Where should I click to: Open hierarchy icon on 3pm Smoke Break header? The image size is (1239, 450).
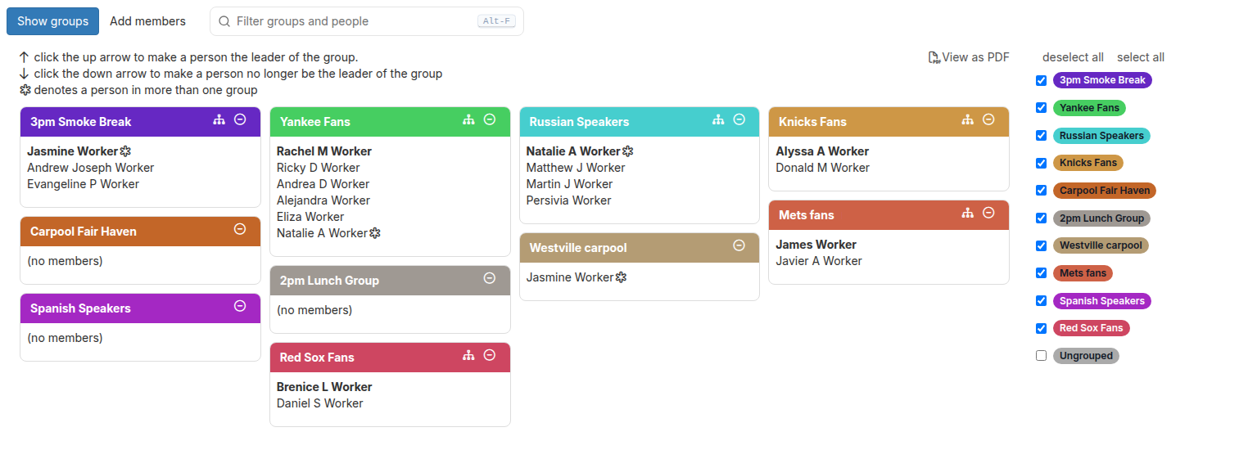coord(219,119)
